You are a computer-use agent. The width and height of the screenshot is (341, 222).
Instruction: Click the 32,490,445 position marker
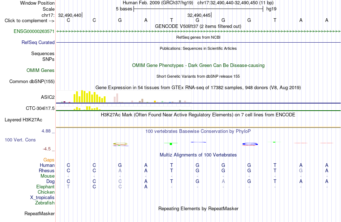tap(199, 15)
